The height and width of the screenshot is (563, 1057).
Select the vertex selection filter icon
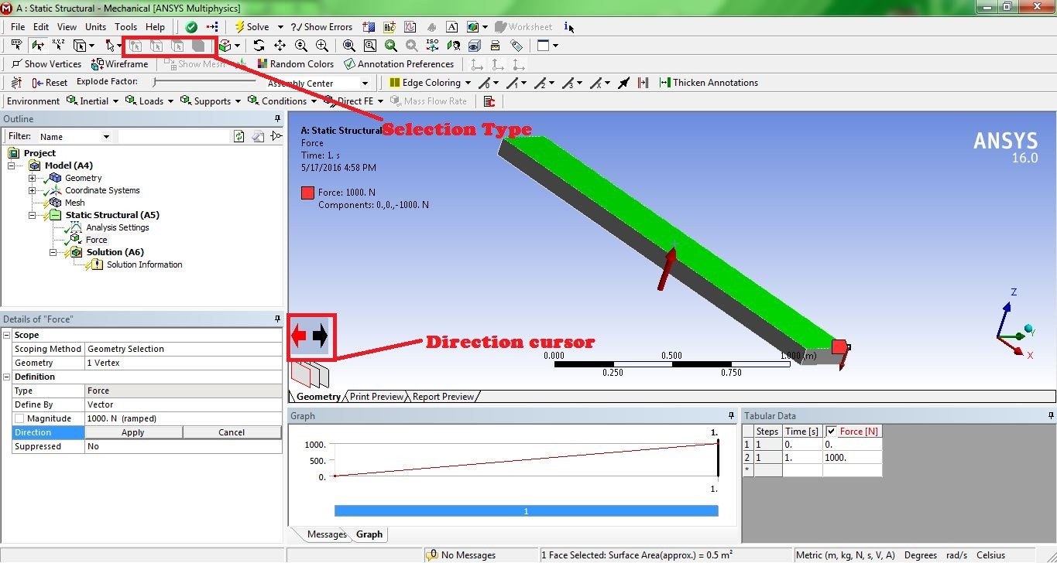136,46
